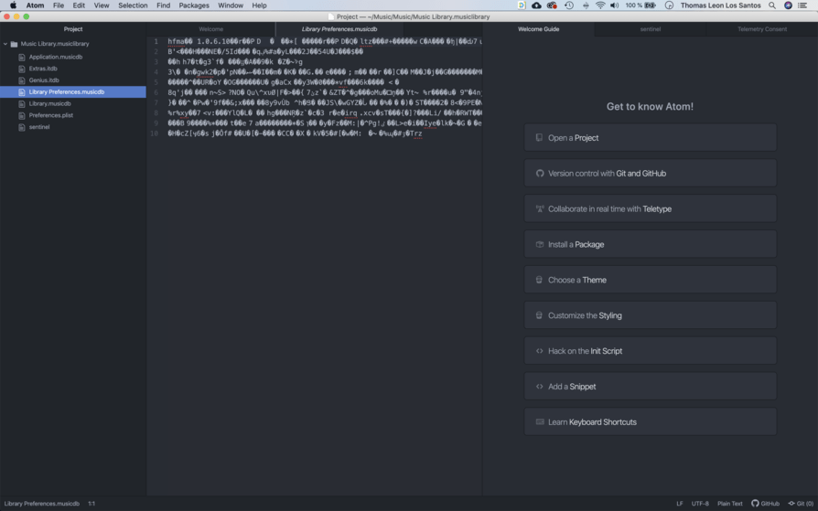Open Genius.itdb file
This screenshot has height=511, width=818.
pos(44,80)
